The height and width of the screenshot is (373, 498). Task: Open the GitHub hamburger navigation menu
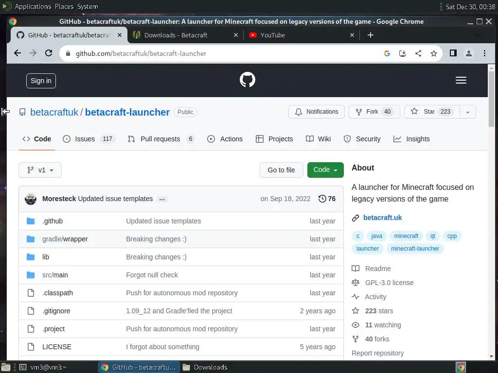(461, 80)
